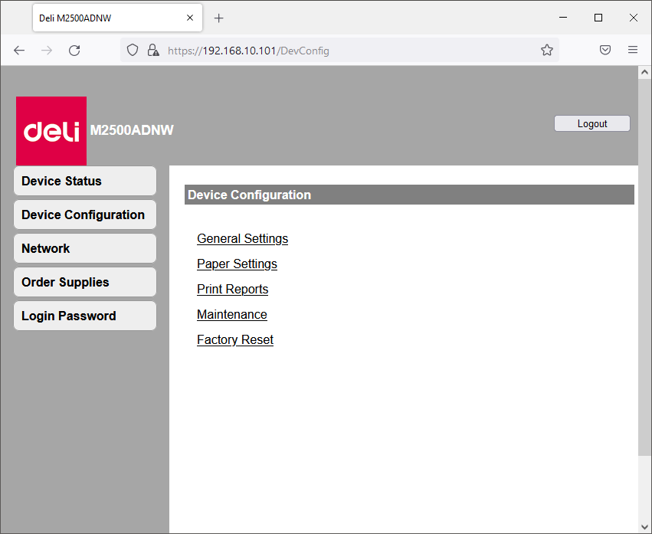652x534 pixels.
Task: Click the scrollbar down arrow
Action: coord(644,526)
